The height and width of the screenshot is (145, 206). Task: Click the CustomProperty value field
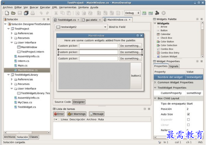click(x=194, y=93)
